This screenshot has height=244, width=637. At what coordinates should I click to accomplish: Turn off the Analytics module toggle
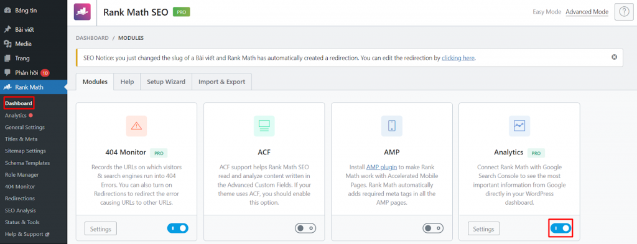[x=560, y=228]
